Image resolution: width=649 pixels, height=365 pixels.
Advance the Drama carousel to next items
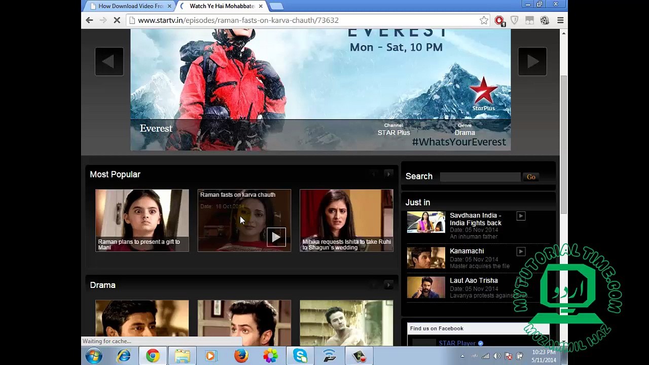[389, 285]
